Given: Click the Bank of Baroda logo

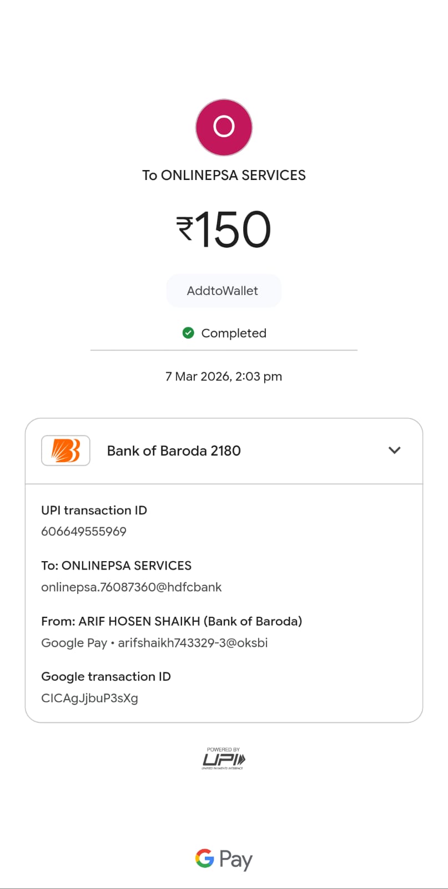Looking at the screenshot, I should click(x=66, y=451).
